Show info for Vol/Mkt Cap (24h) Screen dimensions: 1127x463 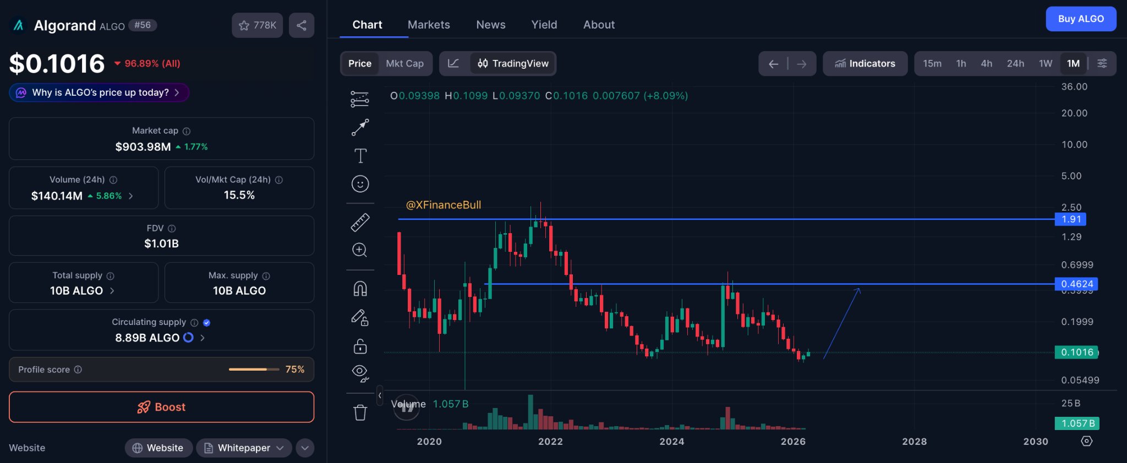point(279,180)
